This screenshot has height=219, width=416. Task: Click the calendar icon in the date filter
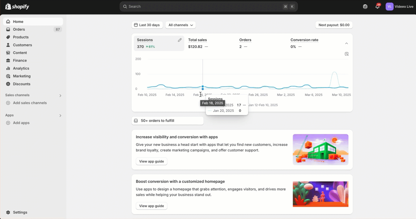tap(136, 25)
